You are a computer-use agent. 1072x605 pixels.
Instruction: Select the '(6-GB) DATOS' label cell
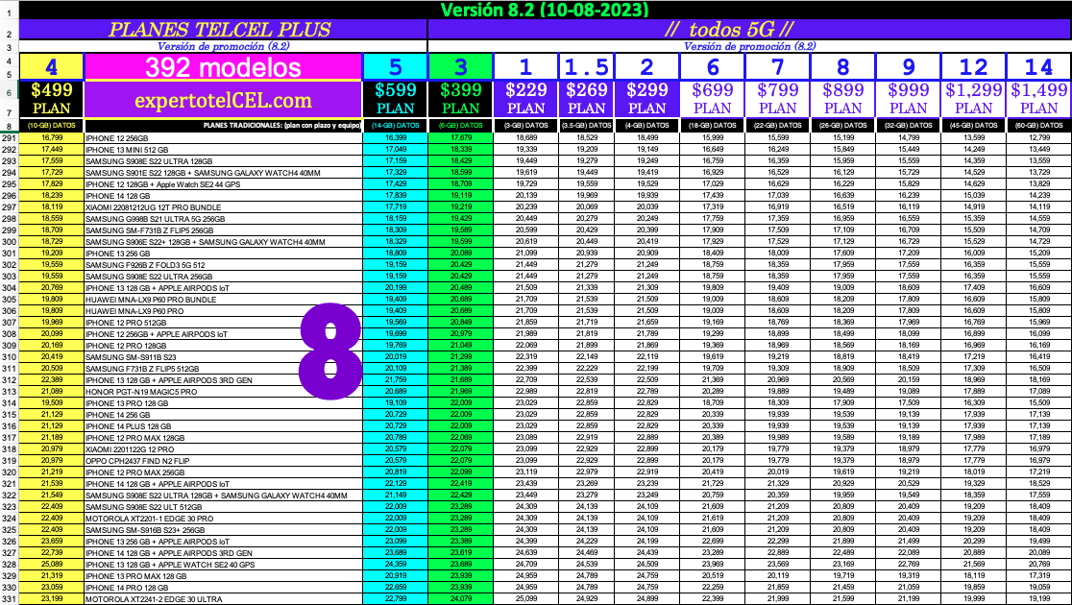[460, 126]
